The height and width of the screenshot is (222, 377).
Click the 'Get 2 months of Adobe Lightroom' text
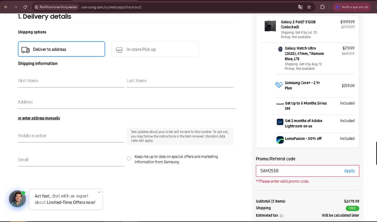tap(303, 123)
